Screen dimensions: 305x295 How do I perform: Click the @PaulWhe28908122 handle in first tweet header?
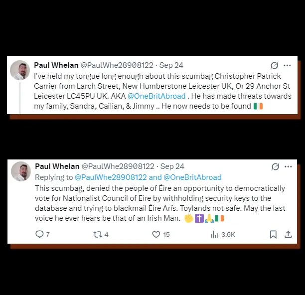click(x=117, y=65)
